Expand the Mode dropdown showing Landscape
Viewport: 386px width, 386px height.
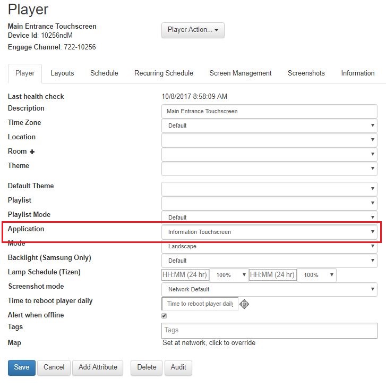[x=269, y=246]
